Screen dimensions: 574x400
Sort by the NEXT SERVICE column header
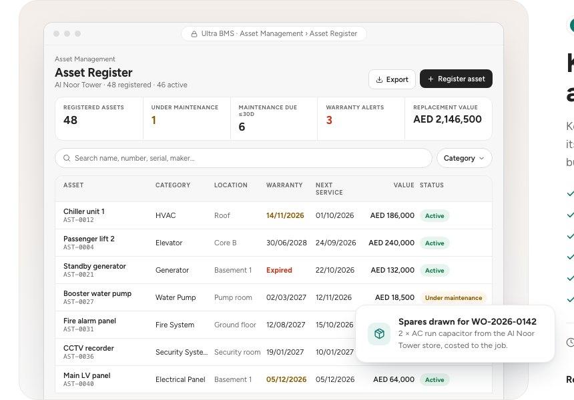[x=329, y=189]
